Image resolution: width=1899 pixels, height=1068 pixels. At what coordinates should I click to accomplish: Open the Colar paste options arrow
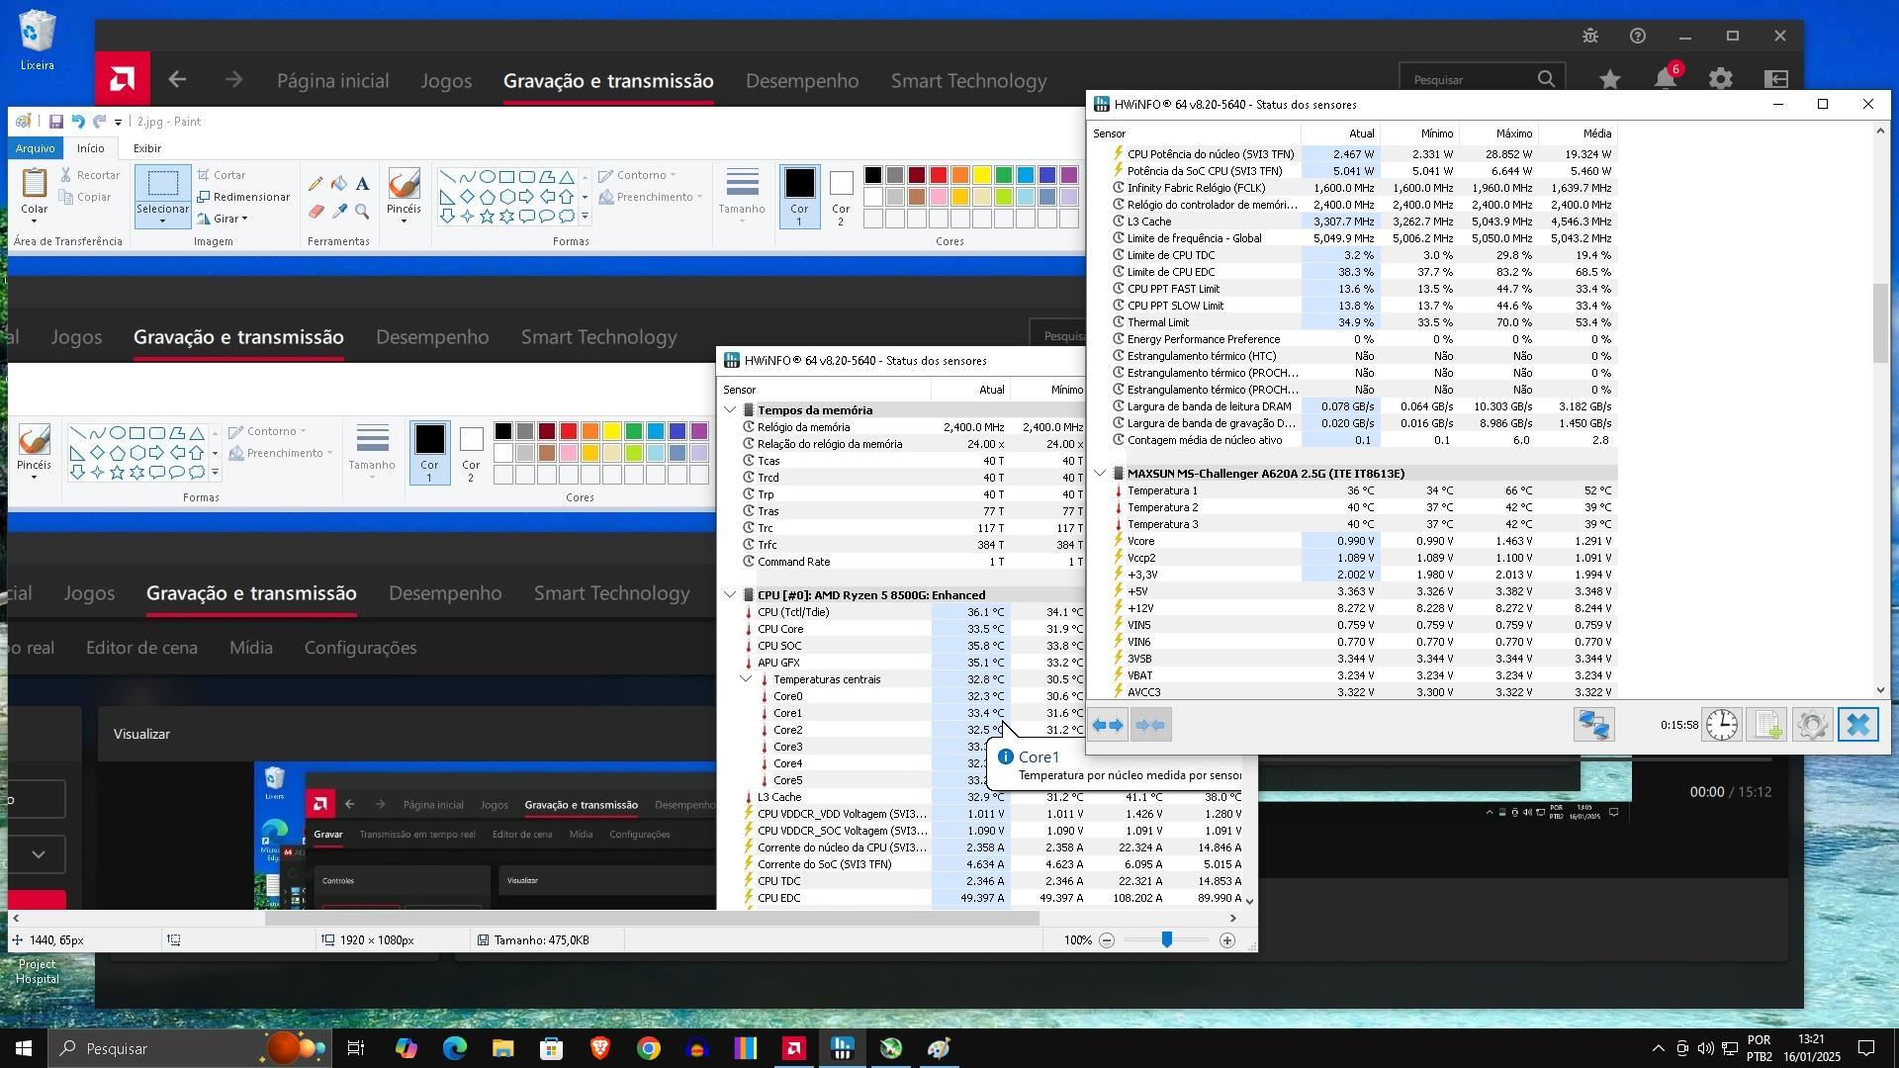35,222
